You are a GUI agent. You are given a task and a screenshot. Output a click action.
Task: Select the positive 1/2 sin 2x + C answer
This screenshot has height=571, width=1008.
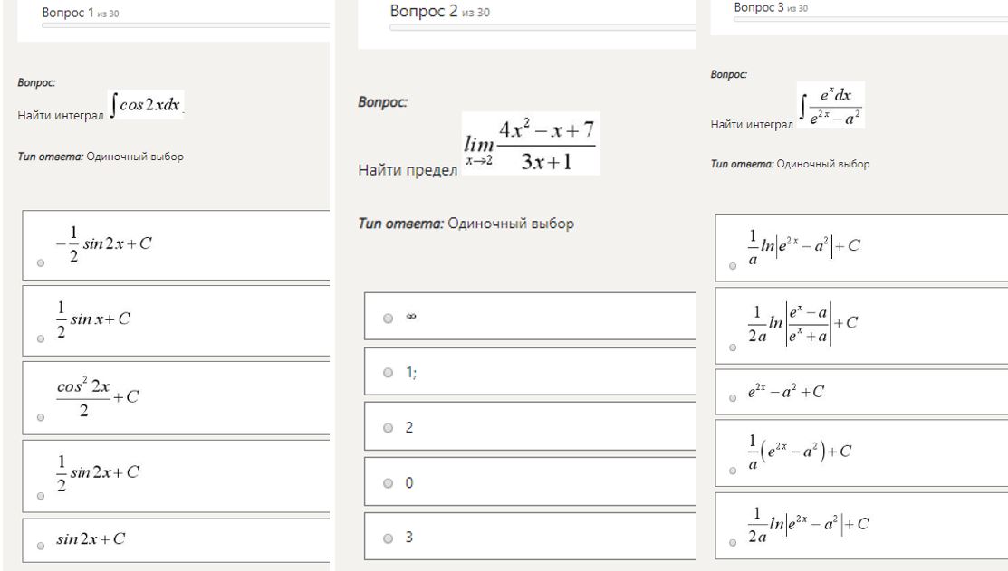42,495
